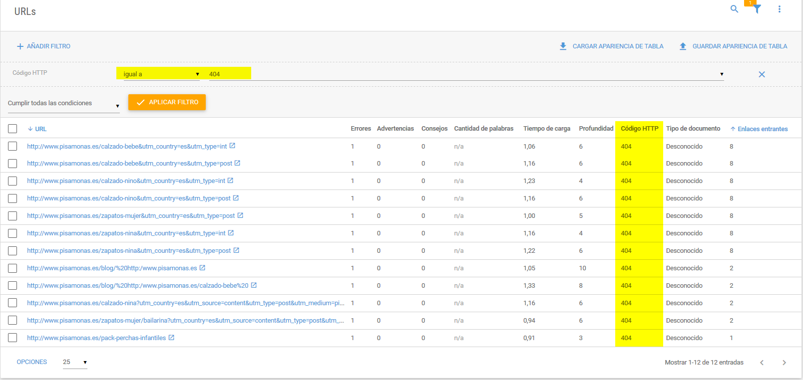803x380 pixels.
Task: Click Añadir Filtro
Action: point(43,46)
